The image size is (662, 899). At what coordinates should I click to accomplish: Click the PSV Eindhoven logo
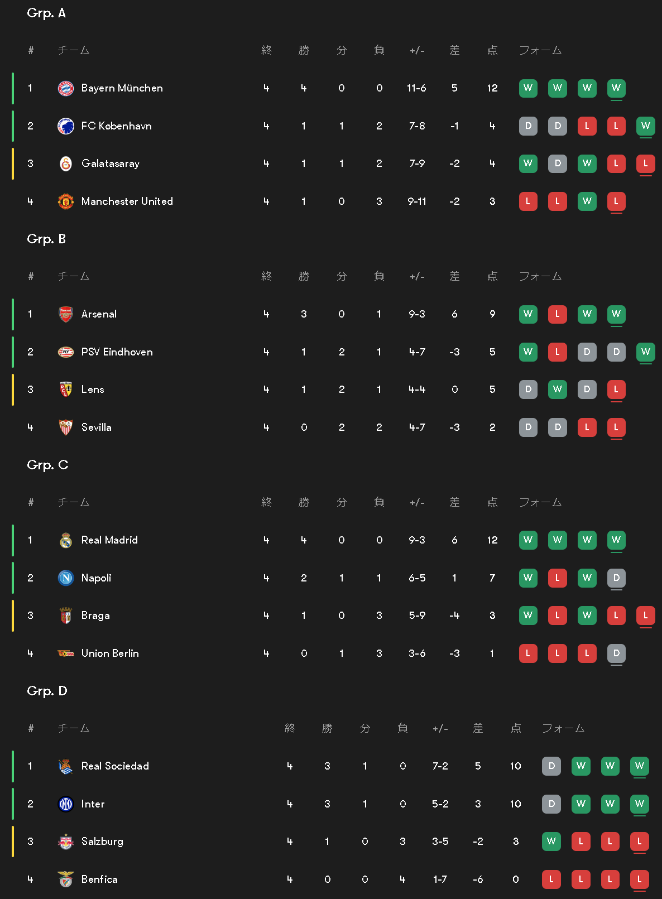pos(66,352)
